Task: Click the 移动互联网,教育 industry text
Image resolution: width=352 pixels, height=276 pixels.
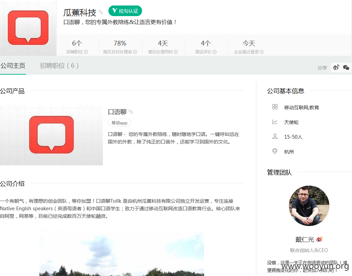Action: click(x=302, y=108)
